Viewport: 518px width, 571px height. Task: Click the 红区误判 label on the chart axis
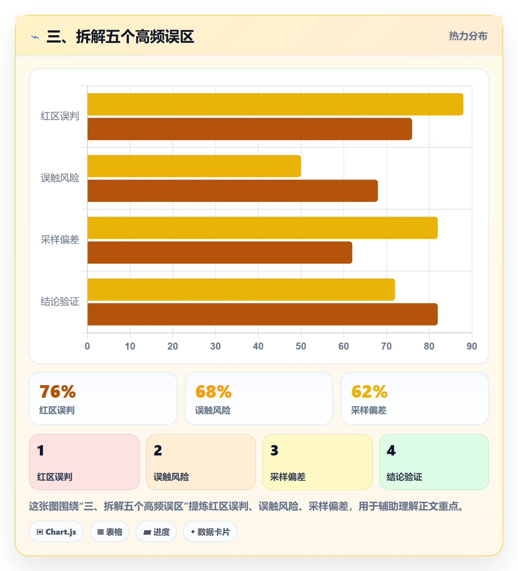coord(60,116)
